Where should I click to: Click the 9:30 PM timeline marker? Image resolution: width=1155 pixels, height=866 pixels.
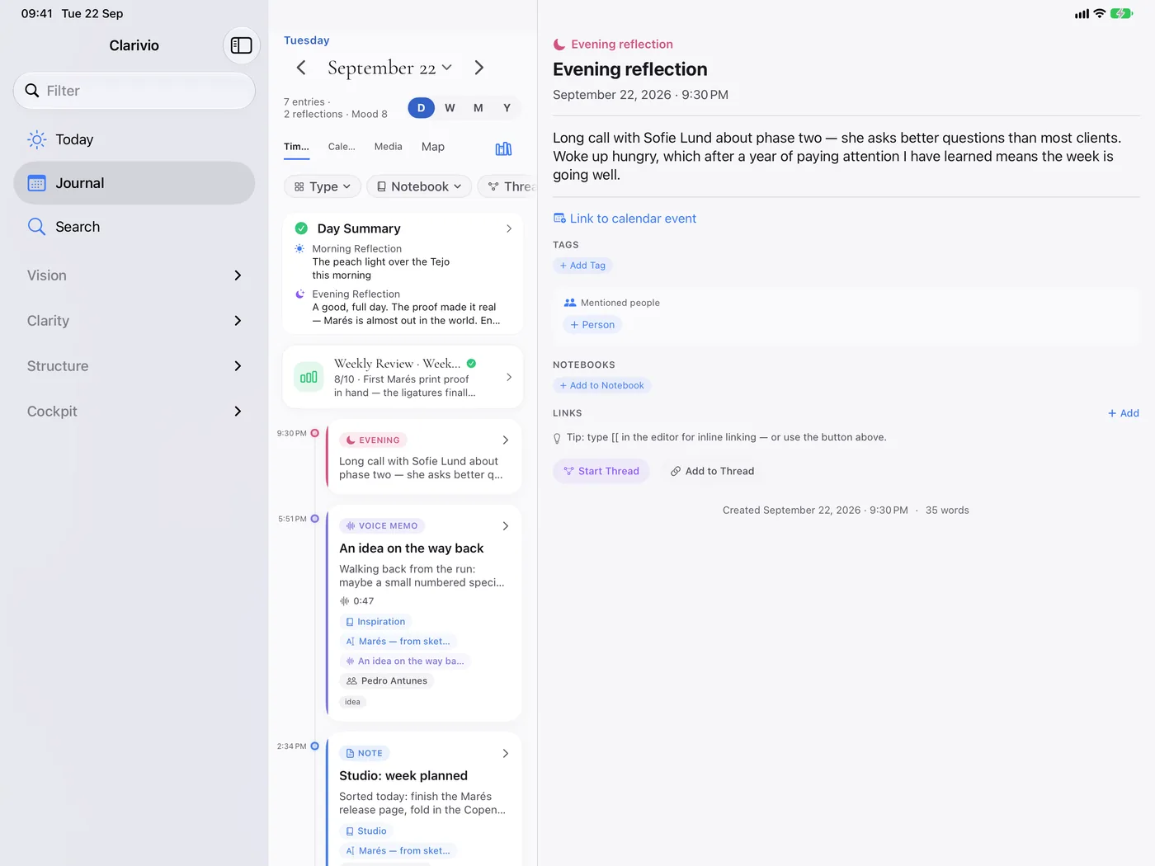click(x=314, y=433)
